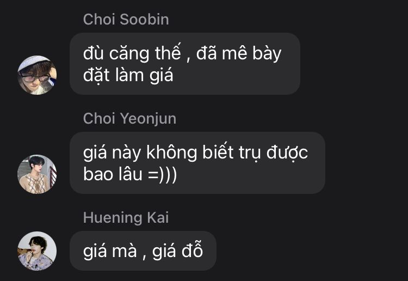Click the avatar with floral patterned shirt
This screenshot has height=281, width=408.
tap(37, 251)
